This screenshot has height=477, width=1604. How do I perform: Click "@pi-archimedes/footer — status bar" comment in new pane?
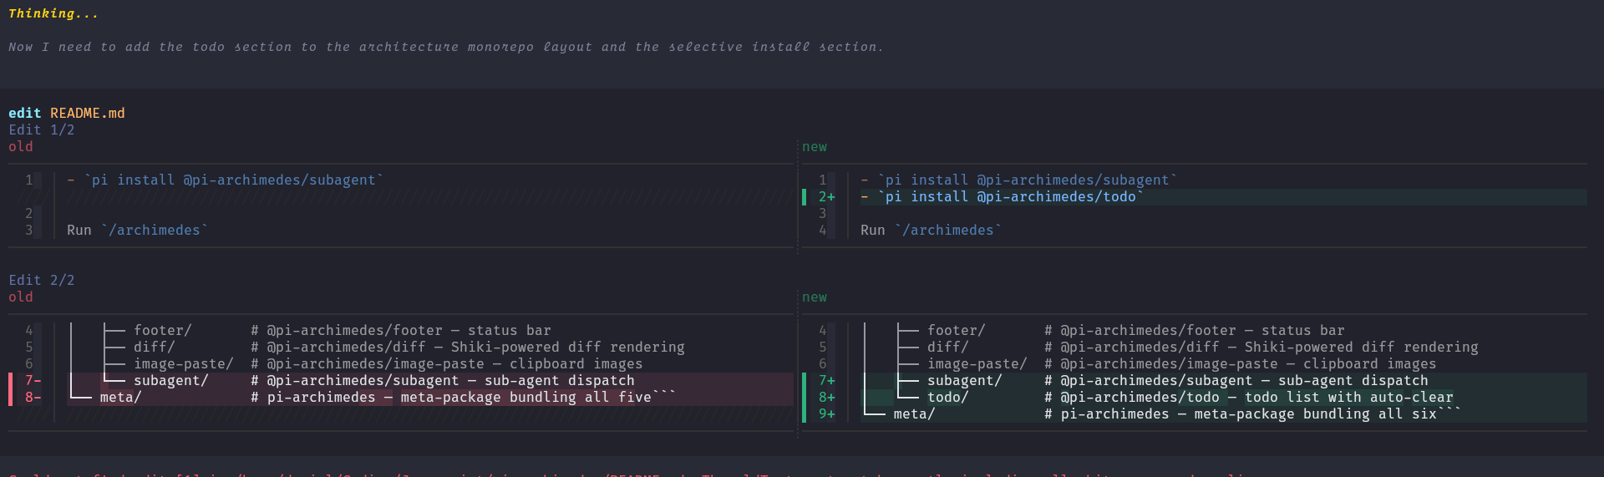click(1203, 330)
